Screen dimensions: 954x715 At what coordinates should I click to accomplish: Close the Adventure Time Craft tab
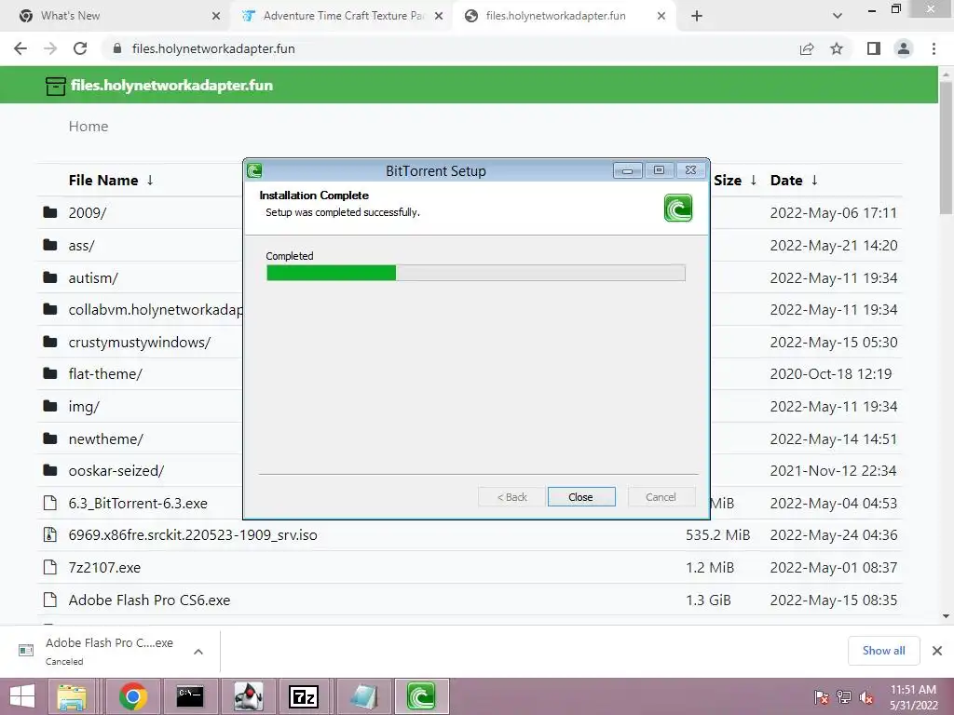tap(439, 16)
